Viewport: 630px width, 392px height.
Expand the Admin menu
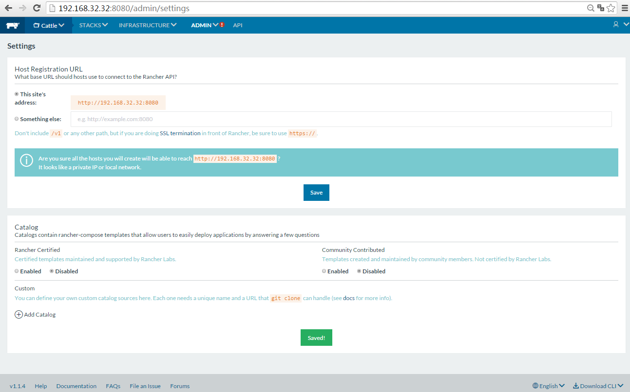click(x=205, y=25)
